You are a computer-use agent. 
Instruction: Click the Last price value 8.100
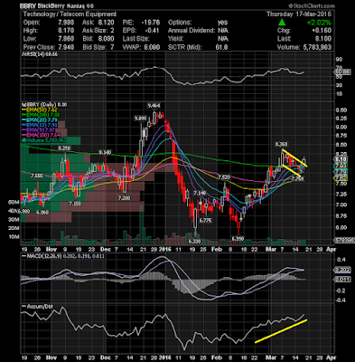pos(323,39)
